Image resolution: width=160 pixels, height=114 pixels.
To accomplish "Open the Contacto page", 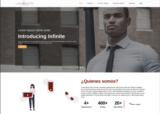I will [x=132, y=3].
